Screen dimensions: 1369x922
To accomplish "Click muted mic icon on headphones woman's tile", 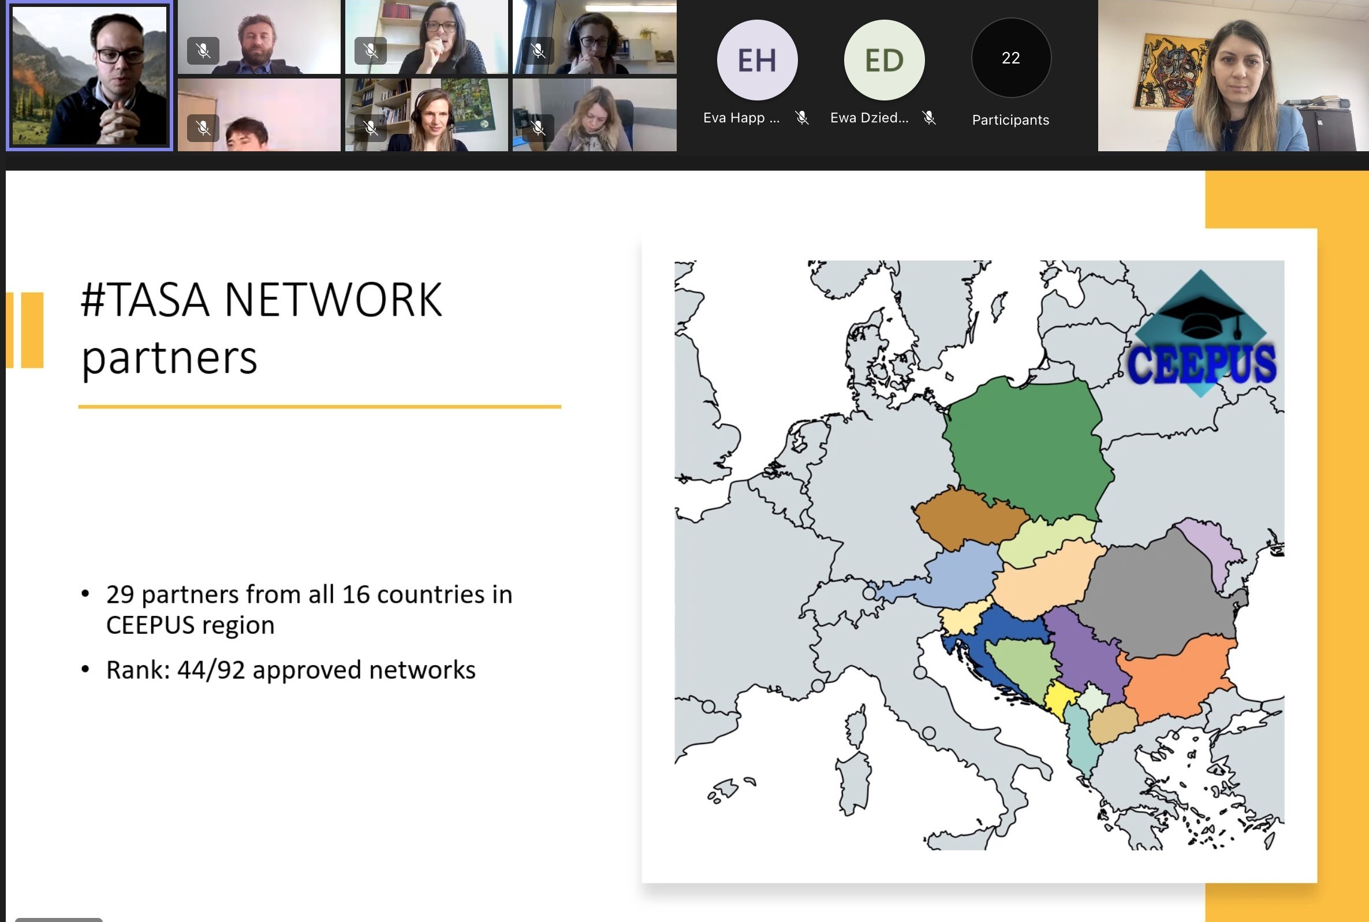I will click(538, 51).
